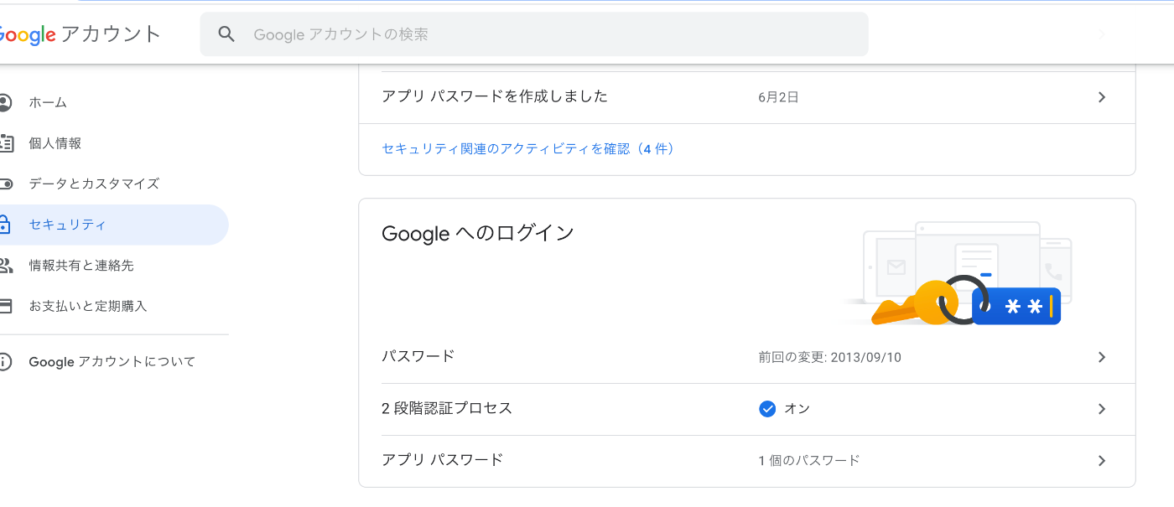Click the Google logo in header
1174x507 pixels.
point(28,35)
